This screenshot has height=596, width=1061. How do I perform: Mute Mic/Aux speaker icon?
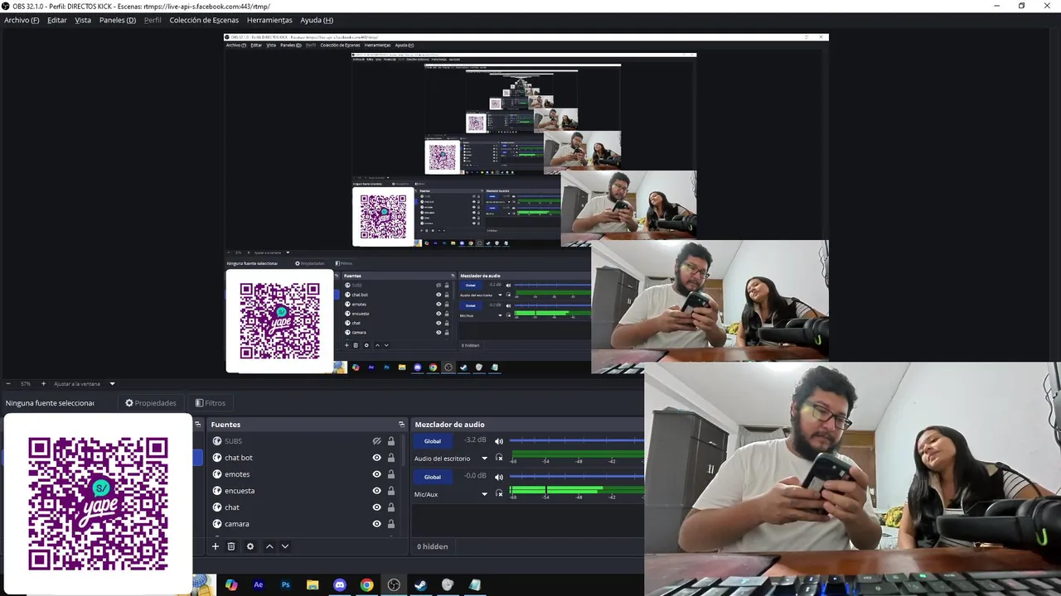[x=499, y=477]
